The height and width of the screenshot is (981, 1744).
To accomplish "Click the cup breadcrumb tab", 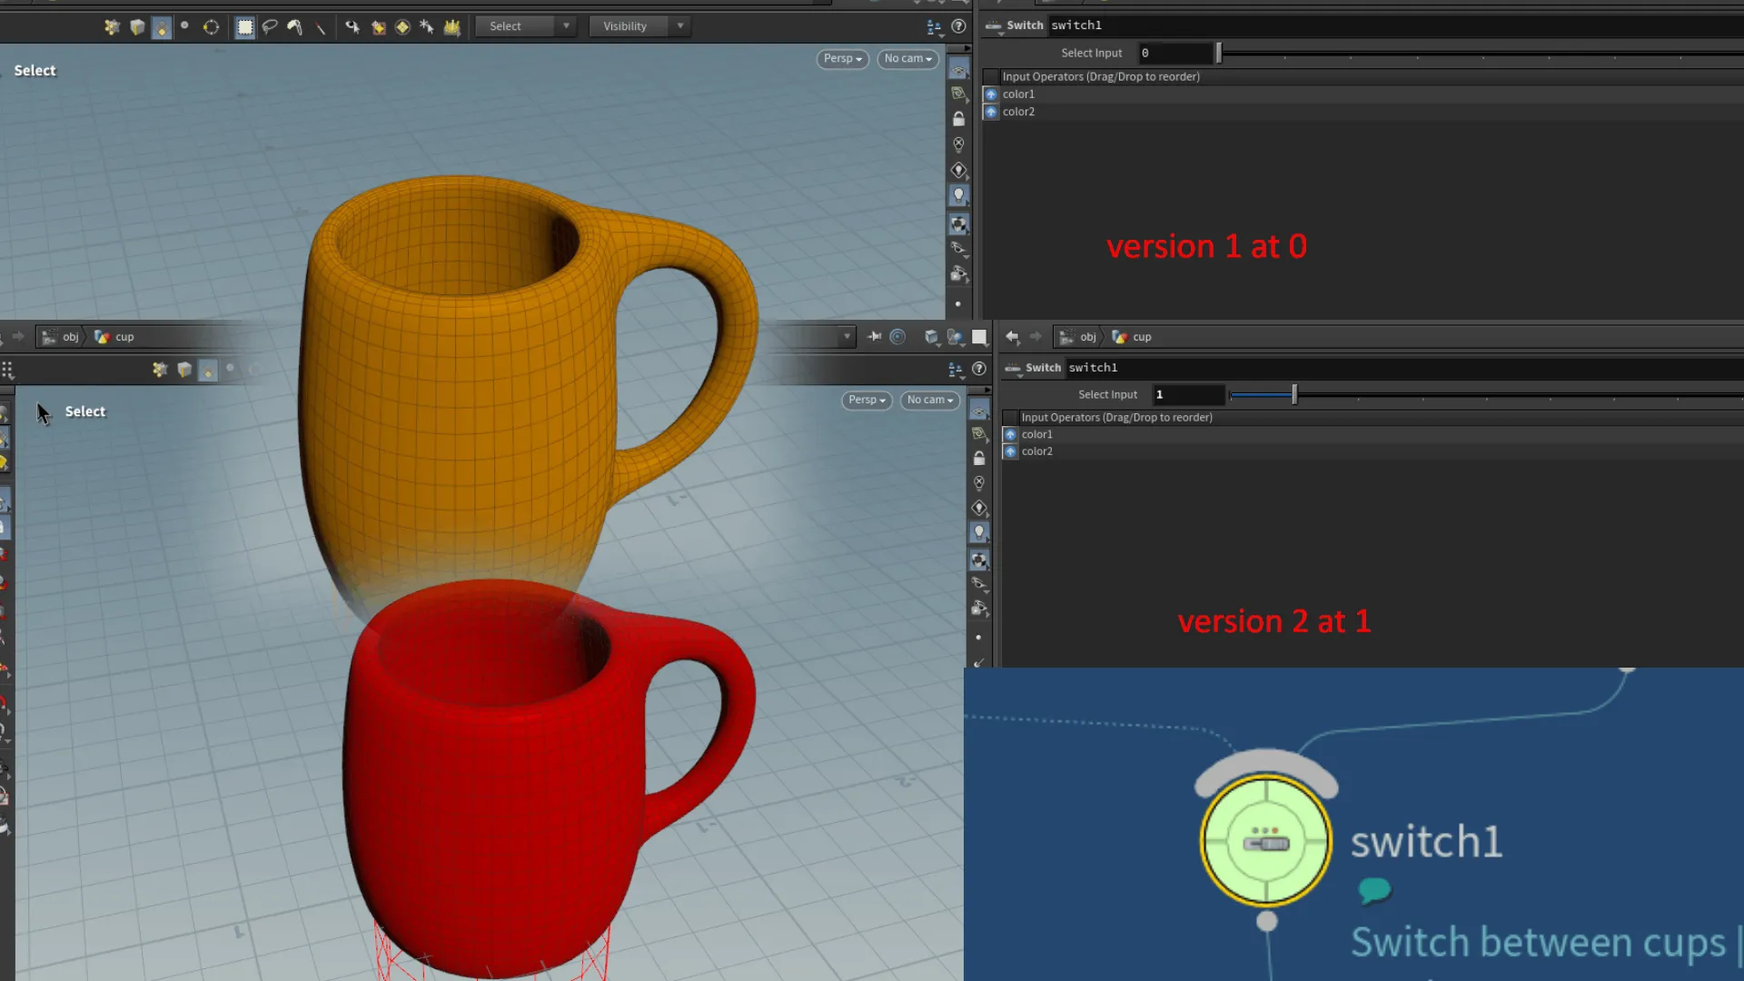I will (123, 336).
